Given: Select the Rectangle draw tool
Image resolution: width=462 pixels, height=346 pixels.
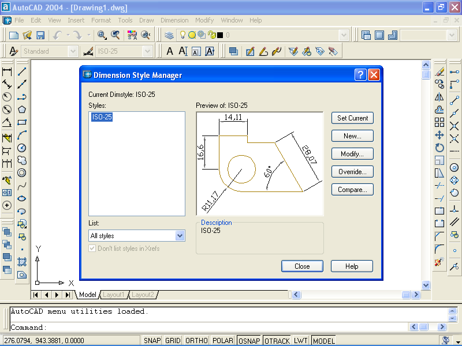Looking at the screenshot, I should point(22,122).
